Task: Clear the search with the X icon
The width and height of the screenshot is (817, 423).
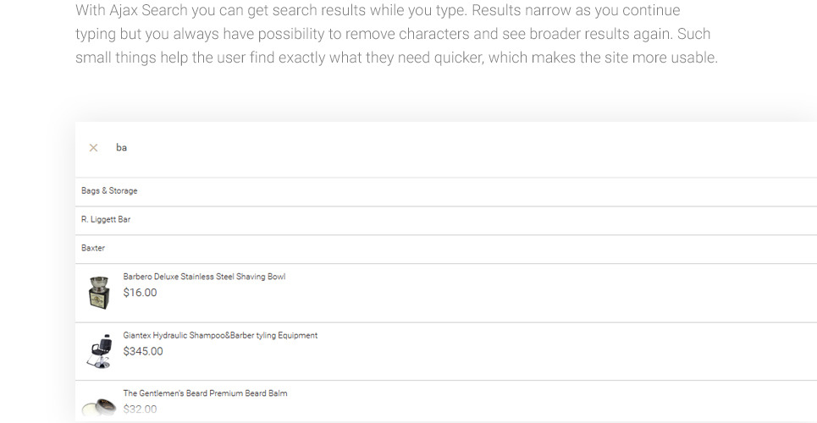Action: [x=93, y=148]
